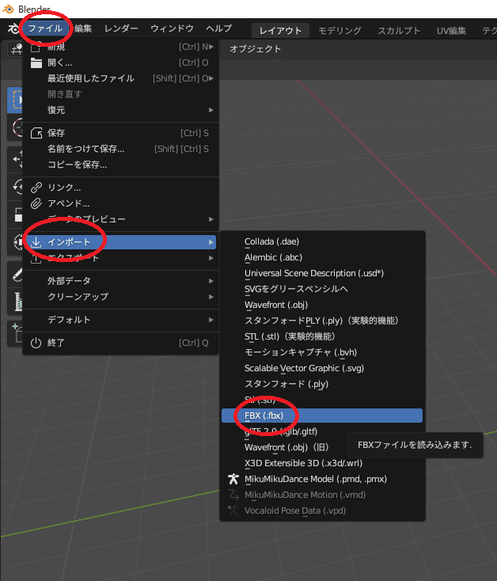497x581 pixels.
Task: Click the folder icon beside 開く
Action: (x=36, y=63)
